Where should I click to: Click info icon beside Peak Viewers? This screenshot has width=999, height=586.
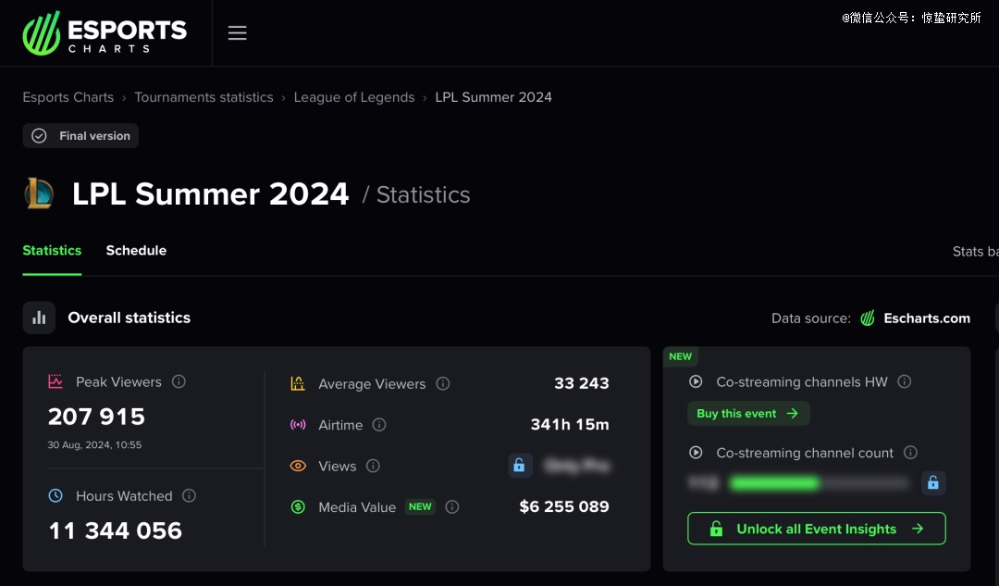(179, 381)
